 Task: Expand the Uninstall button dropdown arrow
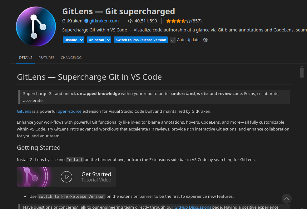(x=108, y=40)
